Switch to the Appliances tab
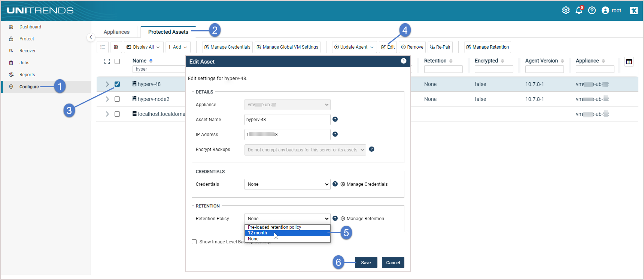The height and width of the screenshot is (280, 644). [116, 32]
